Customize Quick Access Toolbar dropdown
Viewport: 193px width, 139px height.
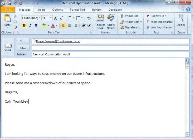click(x=38, y=4)
